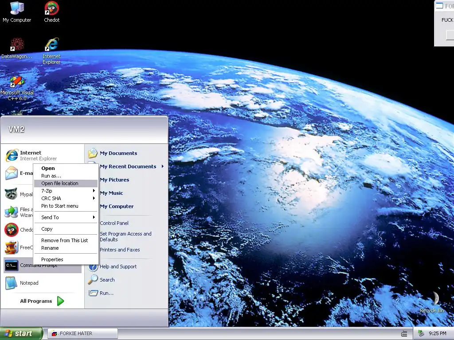Screen dimensions: 454x340
Task: Open the E-mail Start menu item
Action: coord(19,173)
